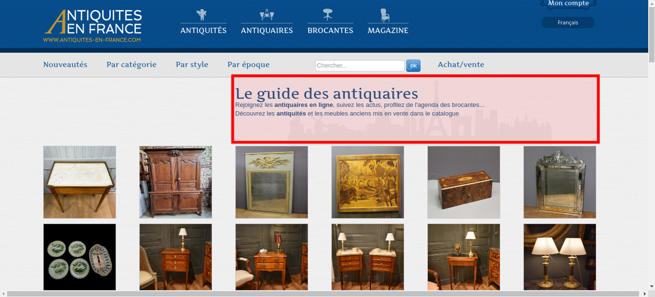The width and height of the screenshot is (655, 297).
Task: Open the carved wooden armoire thumbnail
Action: pyautogui.click(x=176, y=182)
